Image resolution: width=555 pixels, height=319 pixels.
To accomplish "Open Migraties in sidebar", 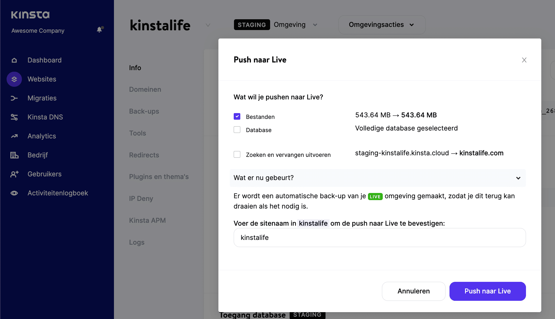I will click(x=42, y=98).
